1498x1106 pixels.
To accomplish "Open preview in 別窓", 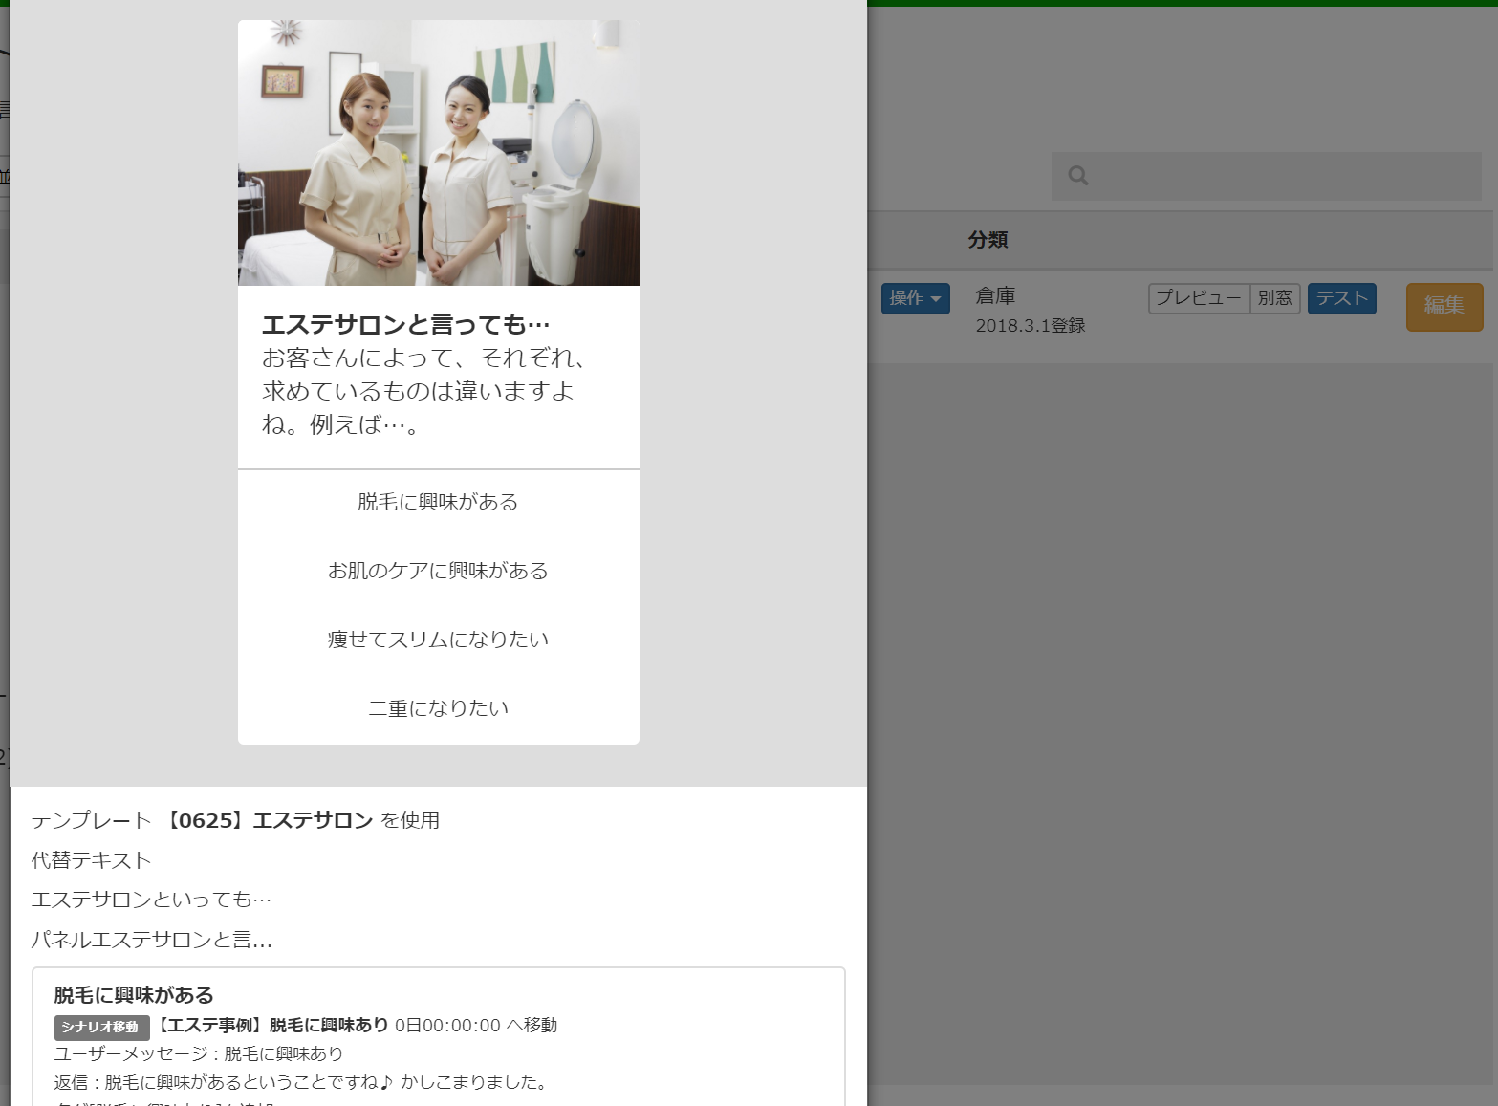I will pyautogui.click(x=1274, y=298).
